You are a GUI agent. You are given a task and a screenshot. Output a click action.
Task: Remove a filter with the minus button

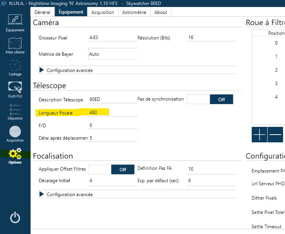point(275,135)
